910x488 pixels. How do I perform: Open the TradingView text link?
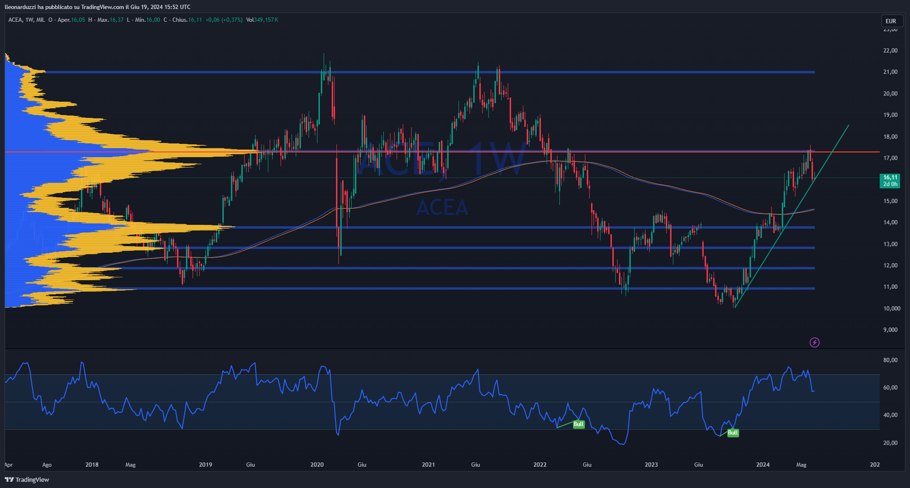(32, 479)
